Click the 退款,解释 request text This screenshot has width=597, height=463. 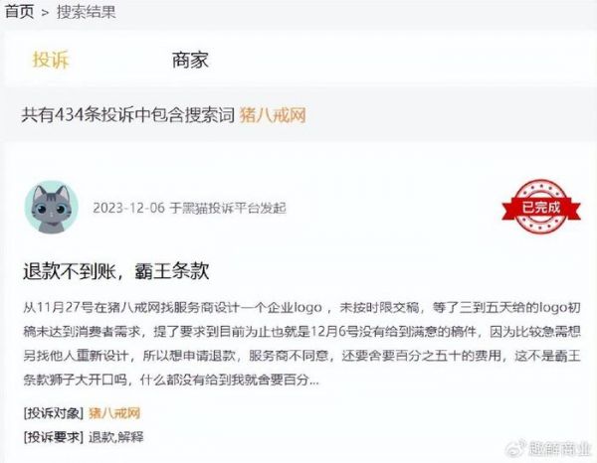click(x=116, y=437)
